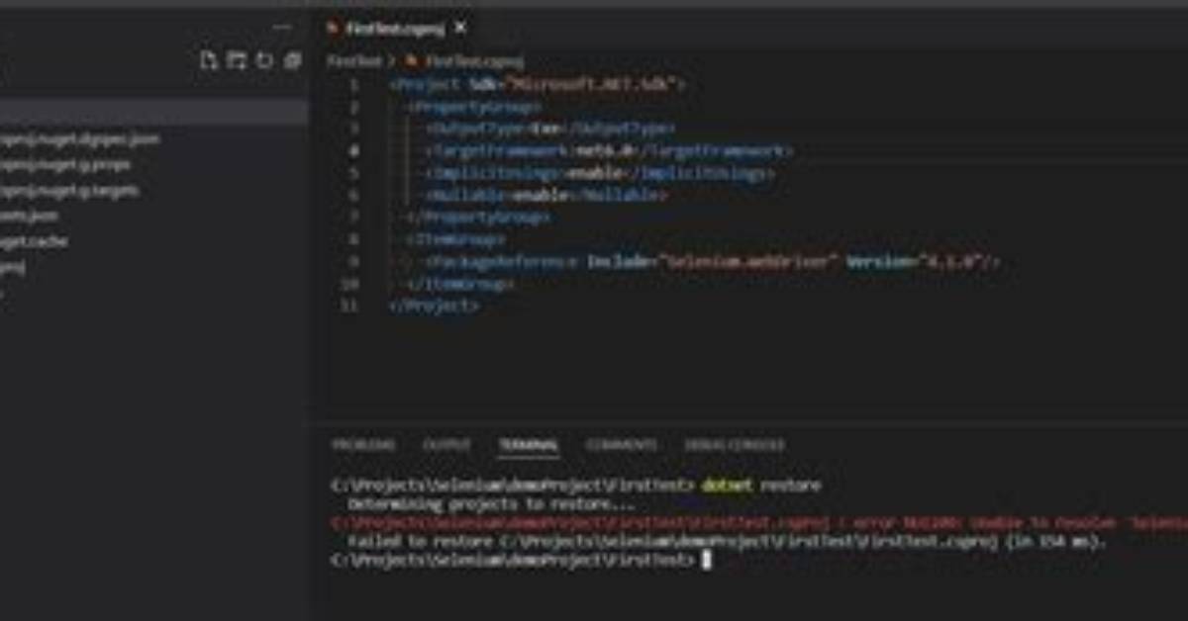This screenshot has height=621, width=1188.
Task: Click the file icon on FirstTest.csproj tab
Action: (x=334, y=30)
